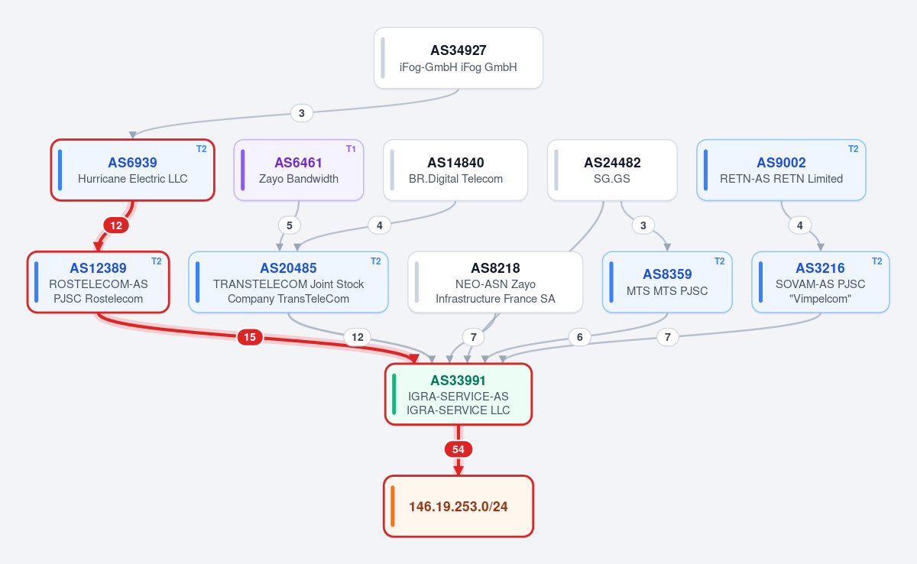Screen dimensions: 917x564
Task: Select the AS3216 SOVAM Vimpelcom node
Action: click(820, 282)
